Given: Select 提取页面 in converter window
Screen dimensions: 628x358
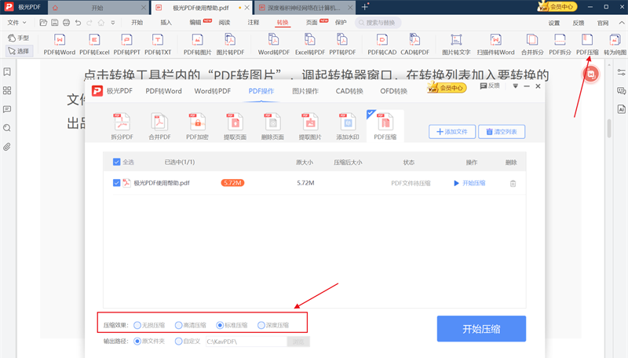Looking at the screenshot, I should 235,126.
